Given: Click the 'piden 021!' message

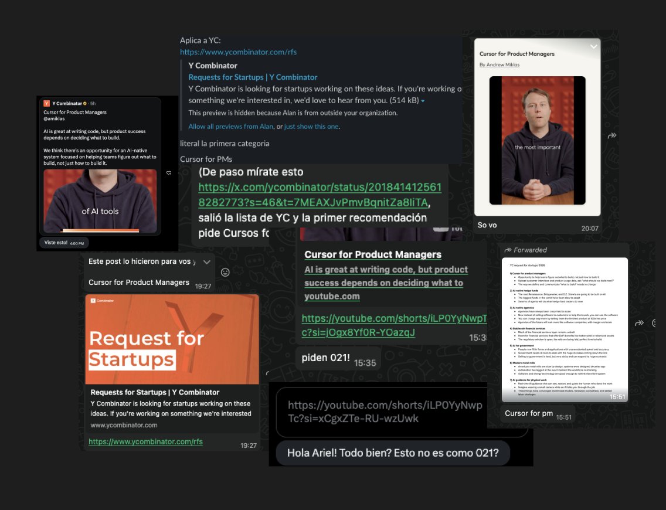Looking at the screenshot, I should pos(338,358).
